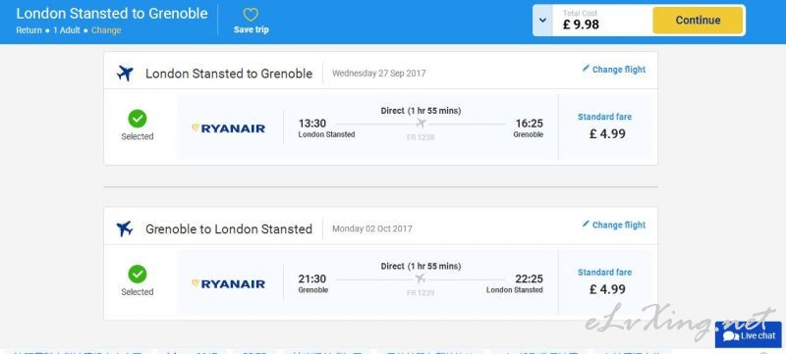The height and width of the screenshot is (354, 786).
Task: Select return Standard fare £ 4.99
Action: pyautogui.click(x=605, y=282)
